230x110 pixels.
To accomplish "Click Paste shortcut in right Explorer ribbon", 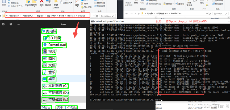I will click(x=154, y=4).
